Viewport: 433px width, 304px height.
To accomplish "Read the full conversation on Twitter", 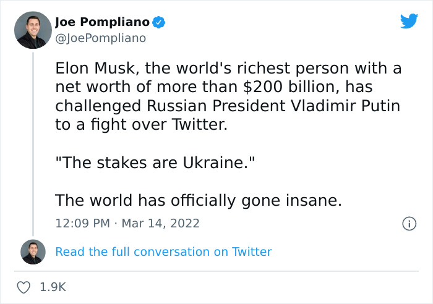I will pyautogui.click(x=163, y=251).
